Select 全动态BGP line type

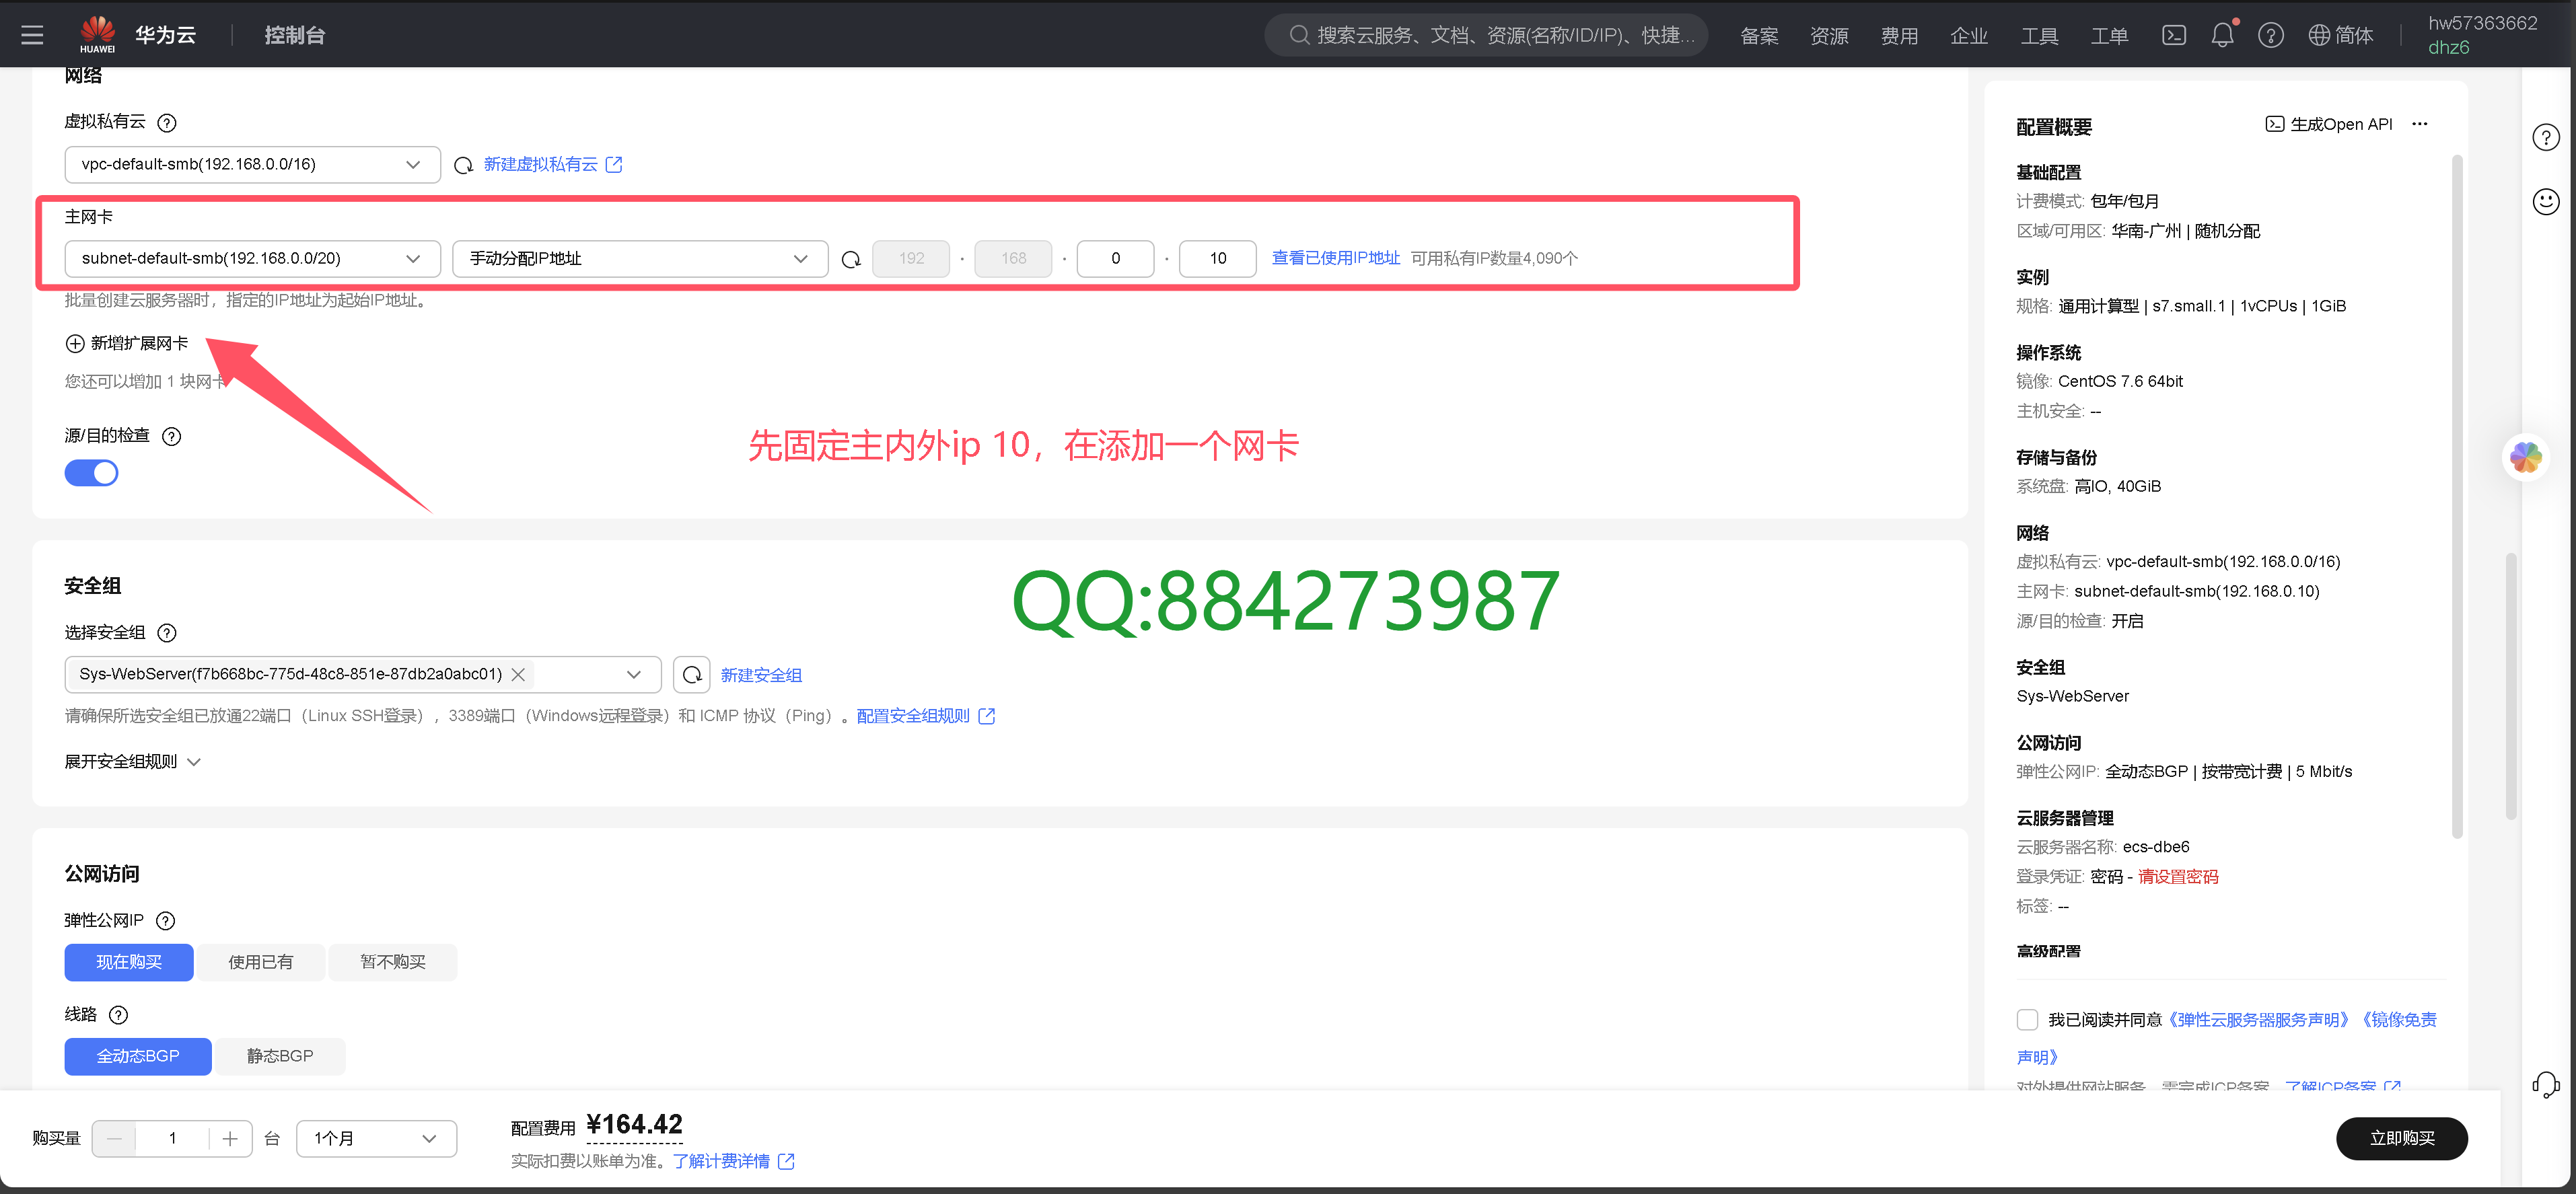pos(138,1056)
